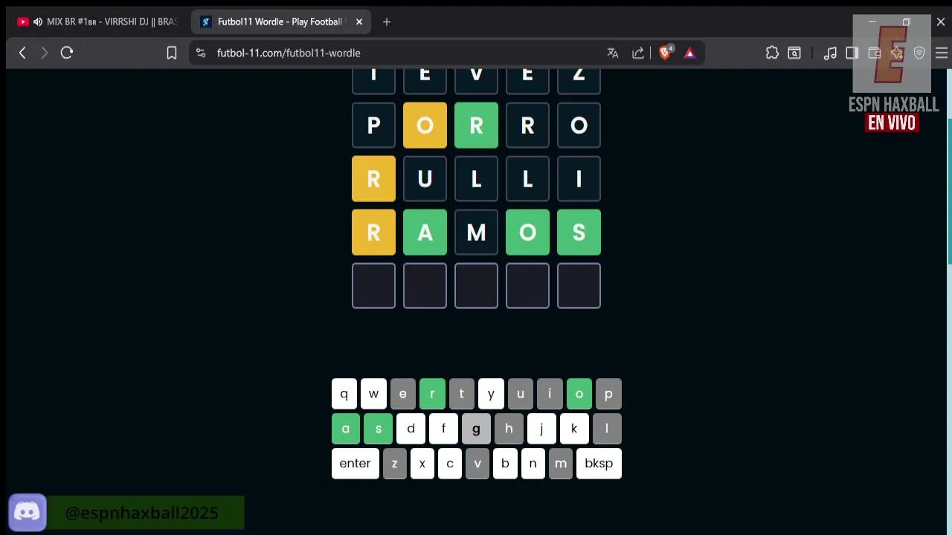Click the bksp key on the on-screen keyboard
The image size is (952, 535).
tap(599, 464)
